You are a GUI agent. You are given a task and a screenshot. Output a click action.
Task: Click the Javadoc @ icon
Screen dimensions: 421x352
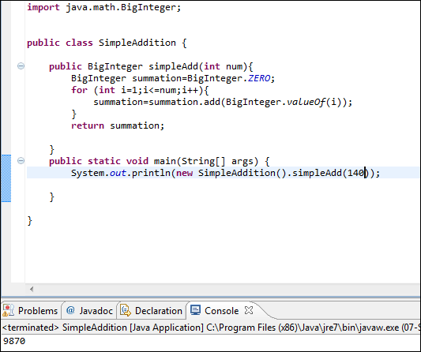coord(70,310)
